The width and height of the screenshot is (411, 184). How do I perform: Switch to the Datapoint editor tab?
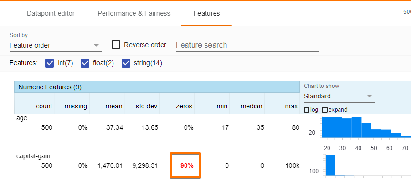coord(51,13)
